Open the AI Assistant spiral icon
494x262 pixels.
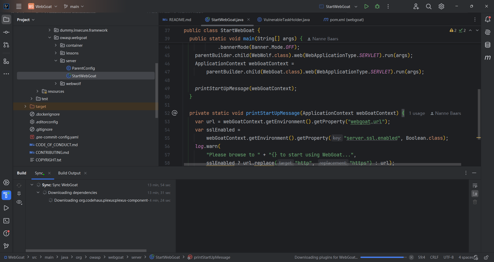pos(488,32)
